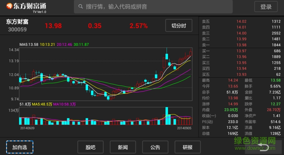
Task: Click chart start date 20140609
Action: (27, 128)
